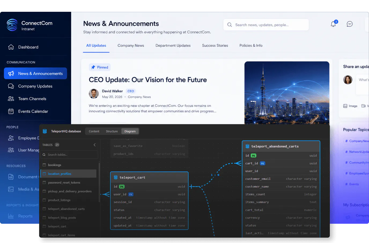This screenshot has width=369, height=243.
Task: Collapse the Tables panel chevron
Action: point(95,145)
